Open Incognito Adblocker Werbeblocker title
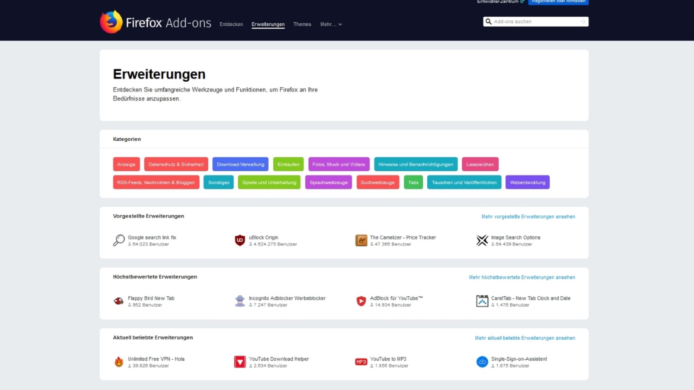The height and width of the screenshot is (390, 694). [x=287, y=298]
